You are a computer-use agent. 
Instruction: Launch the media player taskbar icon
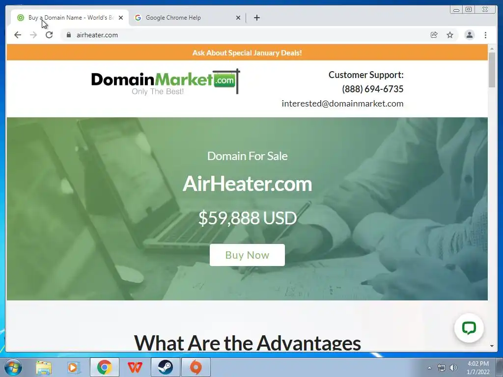coord(74,367)
